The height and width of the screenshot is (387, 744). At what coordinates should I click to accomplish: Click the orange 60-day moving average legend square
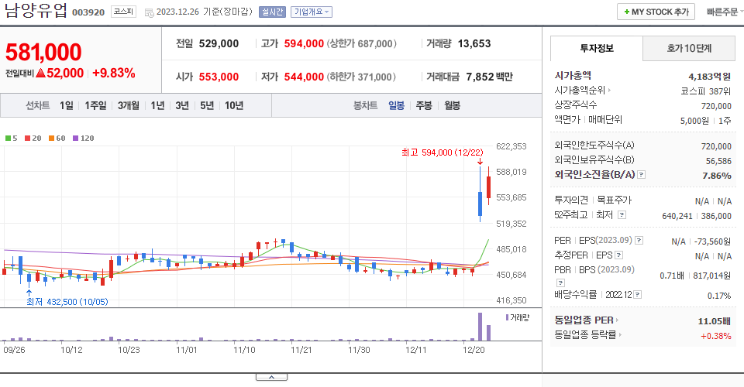(51, 139)
